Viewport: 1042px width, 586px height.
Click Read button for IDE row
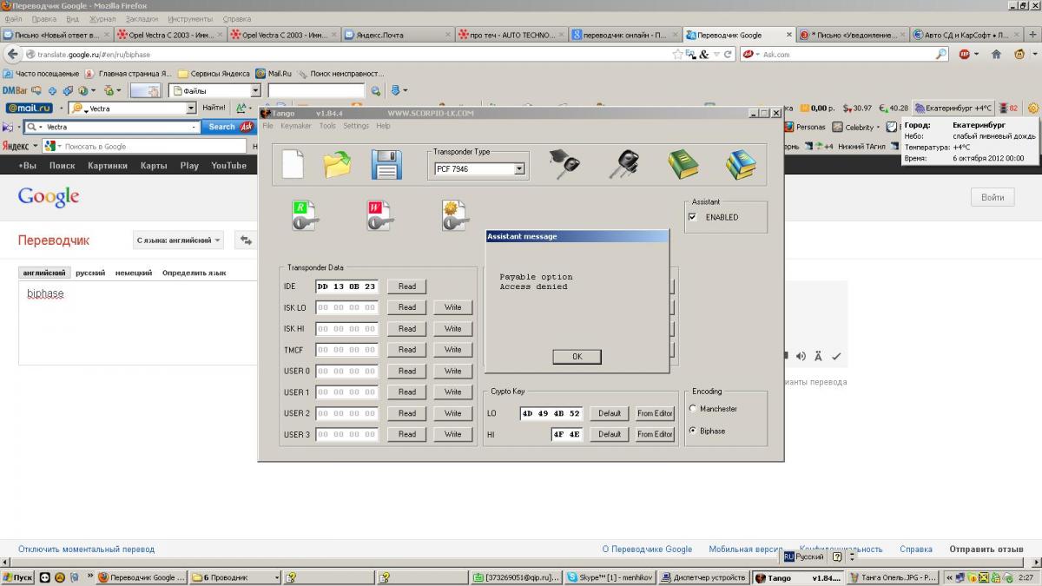pyautogui.click(x=407, y=286)
